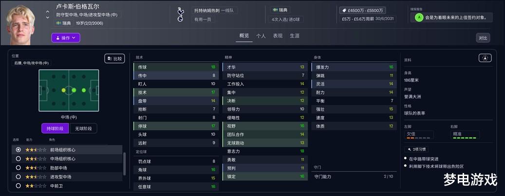Select the 进攻型中场 role radio button
Viewport: 505px width, 196px height.
(19, 177)
